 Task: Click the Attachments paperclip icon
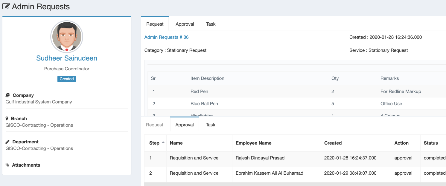tap(8, 165)
